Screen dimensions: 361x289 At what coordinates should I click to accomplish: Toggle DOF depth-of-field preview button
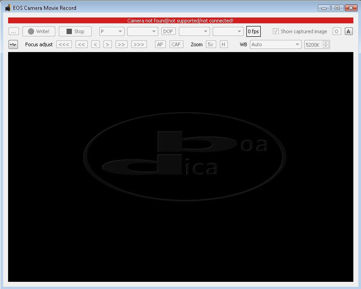168,31
